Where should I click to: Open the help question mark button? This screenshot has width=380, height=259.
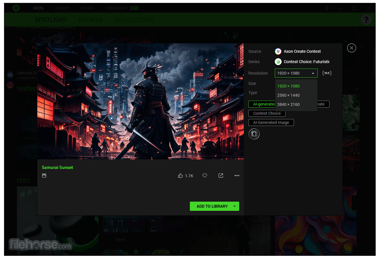366,20
